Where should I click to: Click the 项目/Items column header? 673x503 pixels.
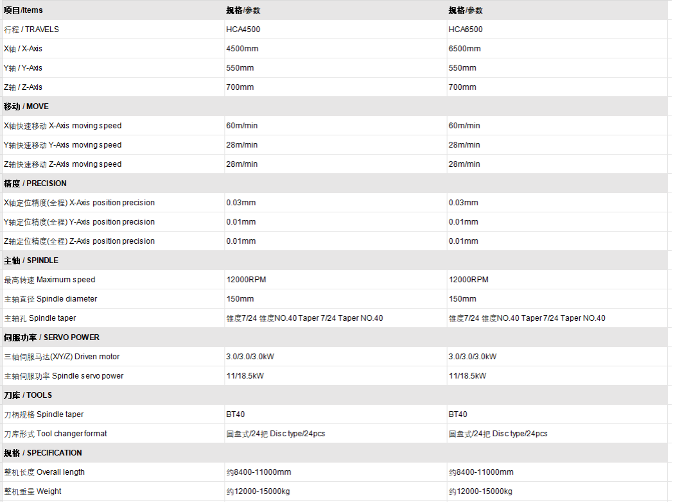pyautogui.click(x=24, y=10)
